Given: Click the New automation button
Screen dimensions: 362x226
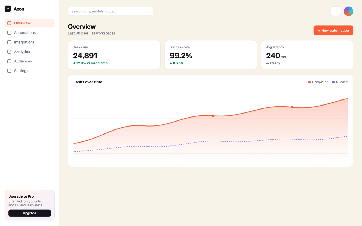Looking at the screenshot, I should 333,30.
